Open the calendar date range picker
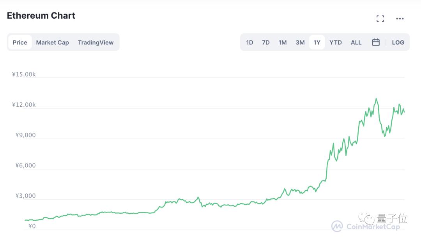421x237 pixels. point(376,42)
